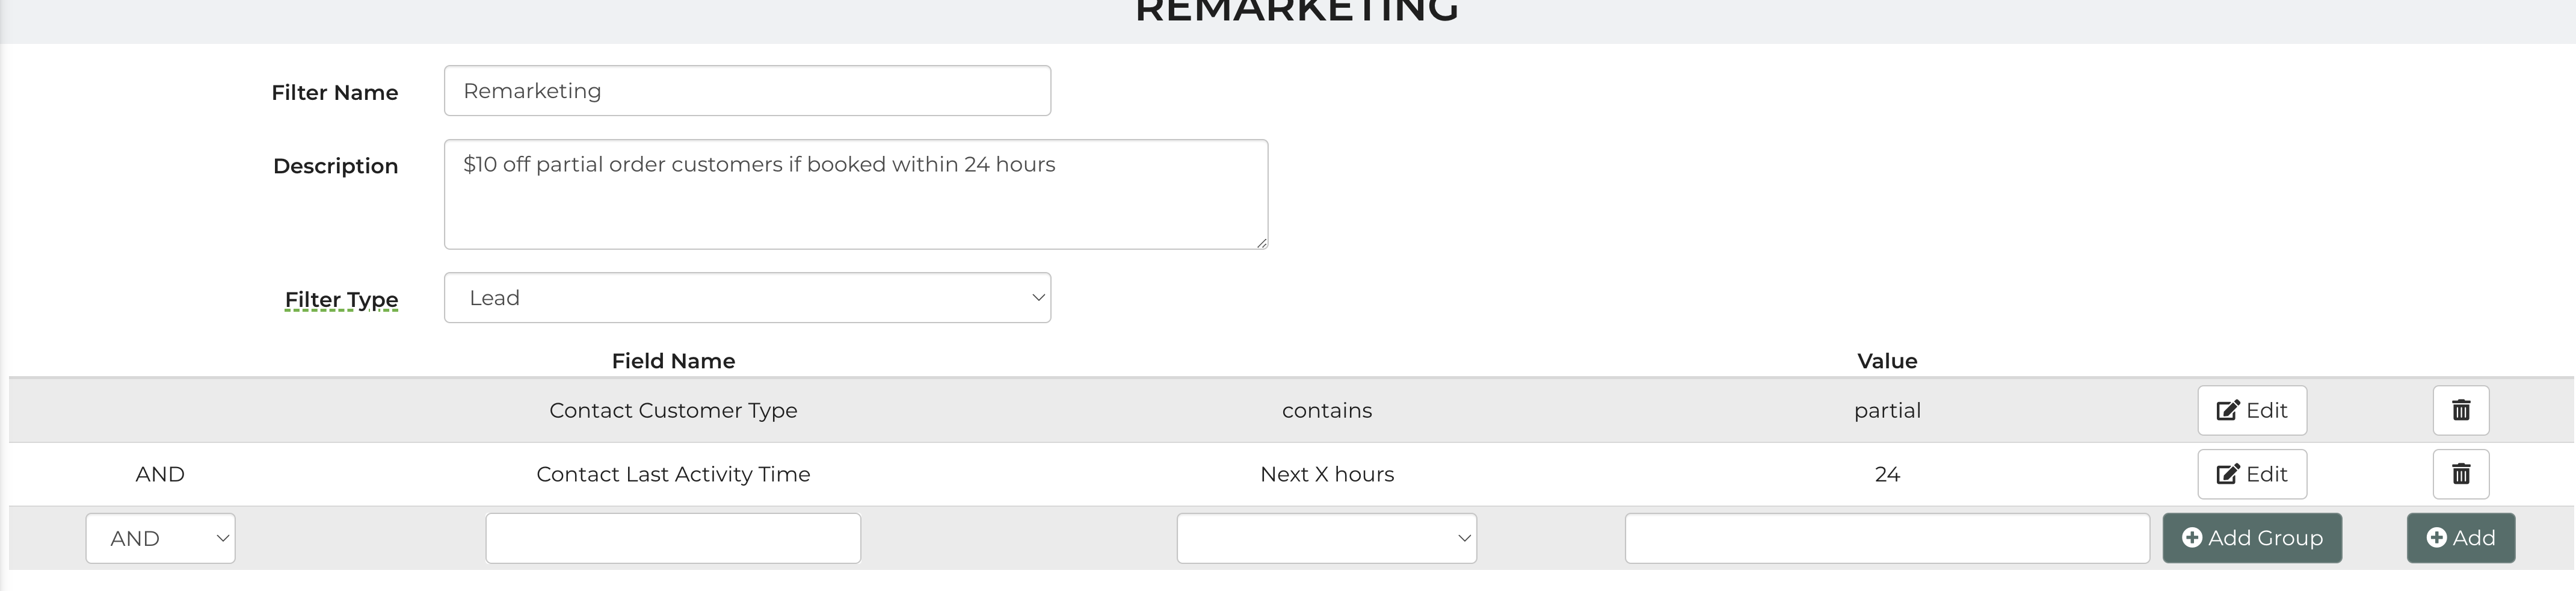The height and width of the screenshot is (591, 2576).
Task: Click the new Field Name input
Action: coord(673,538)
